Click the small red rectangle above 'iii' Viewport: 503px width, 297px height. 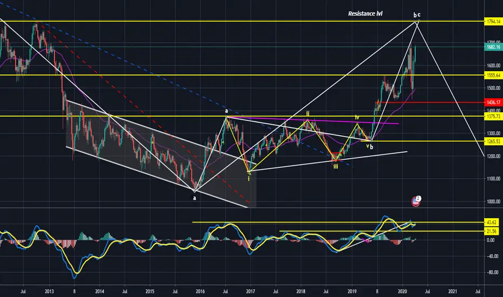pos(336,157)
